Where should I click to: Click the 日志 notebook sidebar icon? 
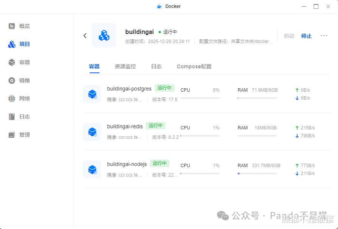[12, 117]
